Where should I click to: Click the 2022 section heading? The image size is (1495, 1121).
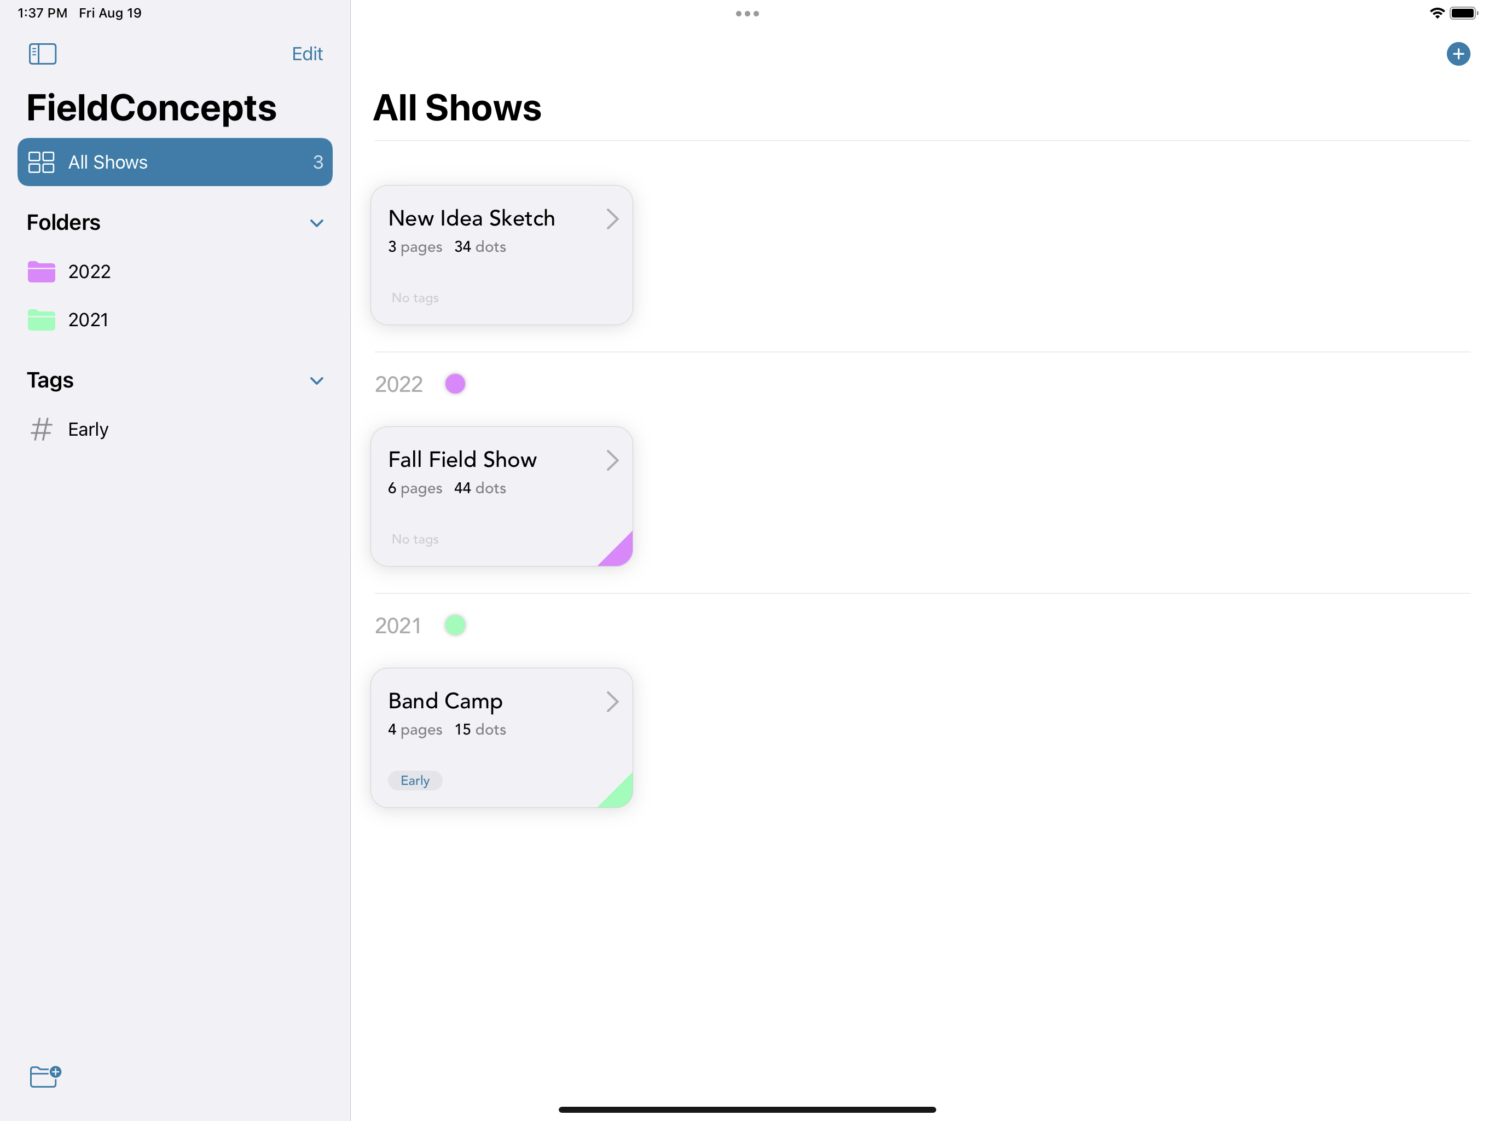point(399,384)
